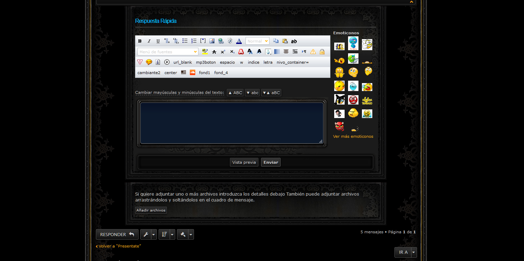The width and height of the screenshot is (524, 261).
Task: Click the strikethrough text icon
Action: (x=214, y=52)
